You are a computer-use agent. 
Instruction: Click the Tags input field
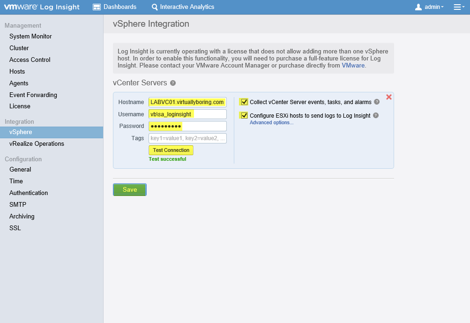click(x=187, y=138)
